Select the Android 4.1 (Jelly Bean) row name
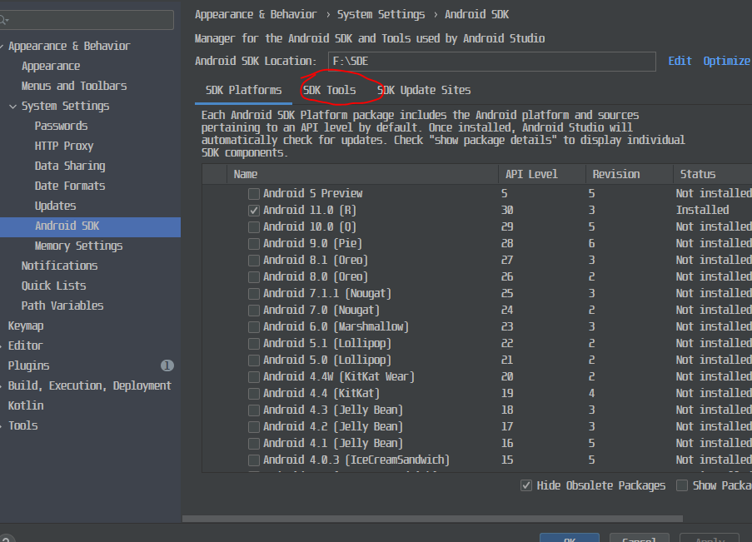Image resolution: width=752 pixels, height=542 pixels. (333, 444)
